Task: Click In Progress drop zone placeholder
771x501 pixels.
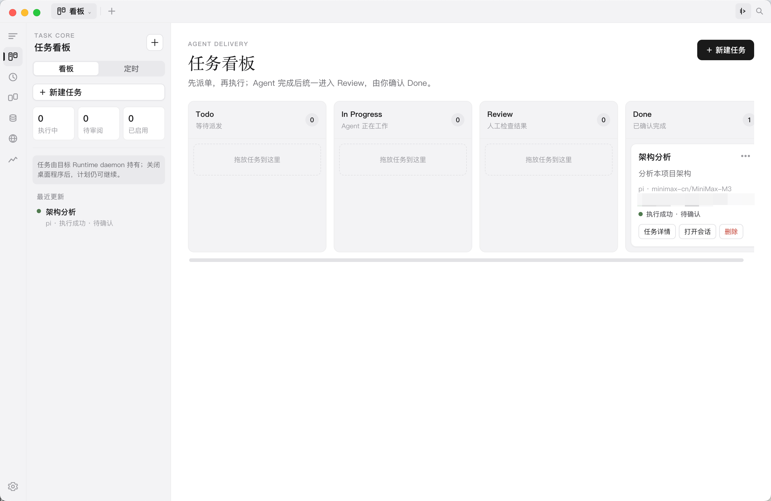Action: click(403, 160)
